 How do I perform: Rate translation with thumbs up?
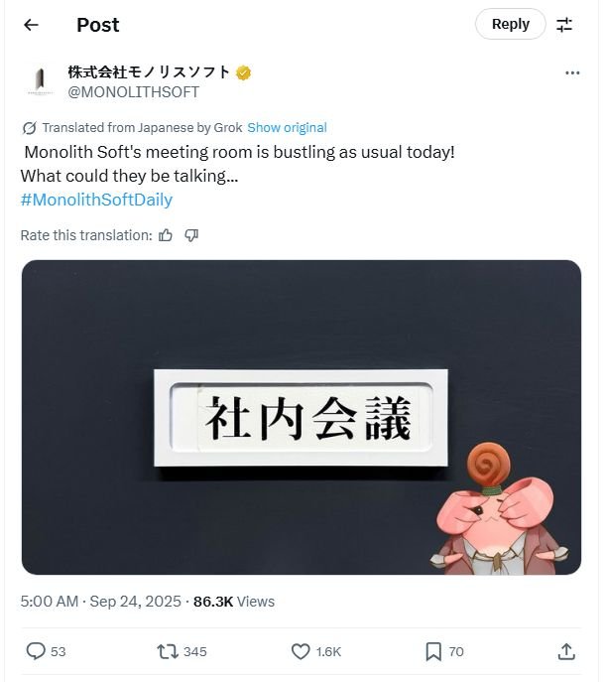(165, 235)
